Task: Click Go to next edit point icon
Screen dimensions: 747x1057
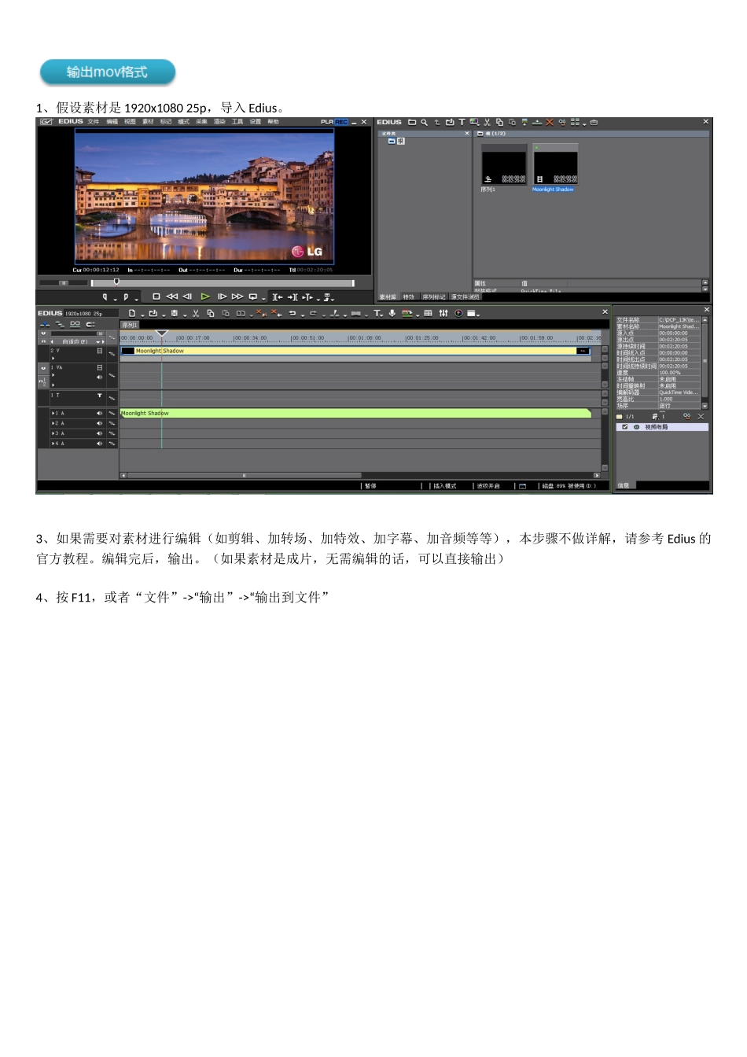Action: tap(293, 296)
